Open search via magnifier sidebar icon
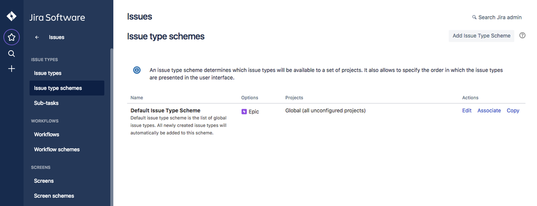The image size is (537, 206). 12,54
